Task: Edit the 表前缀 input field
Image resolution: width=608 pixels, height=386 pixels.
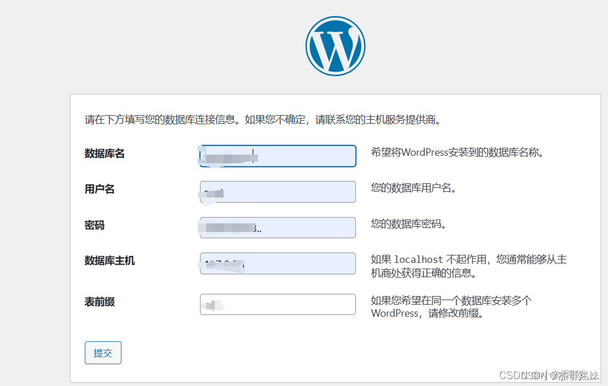Action: click(277, 304)
